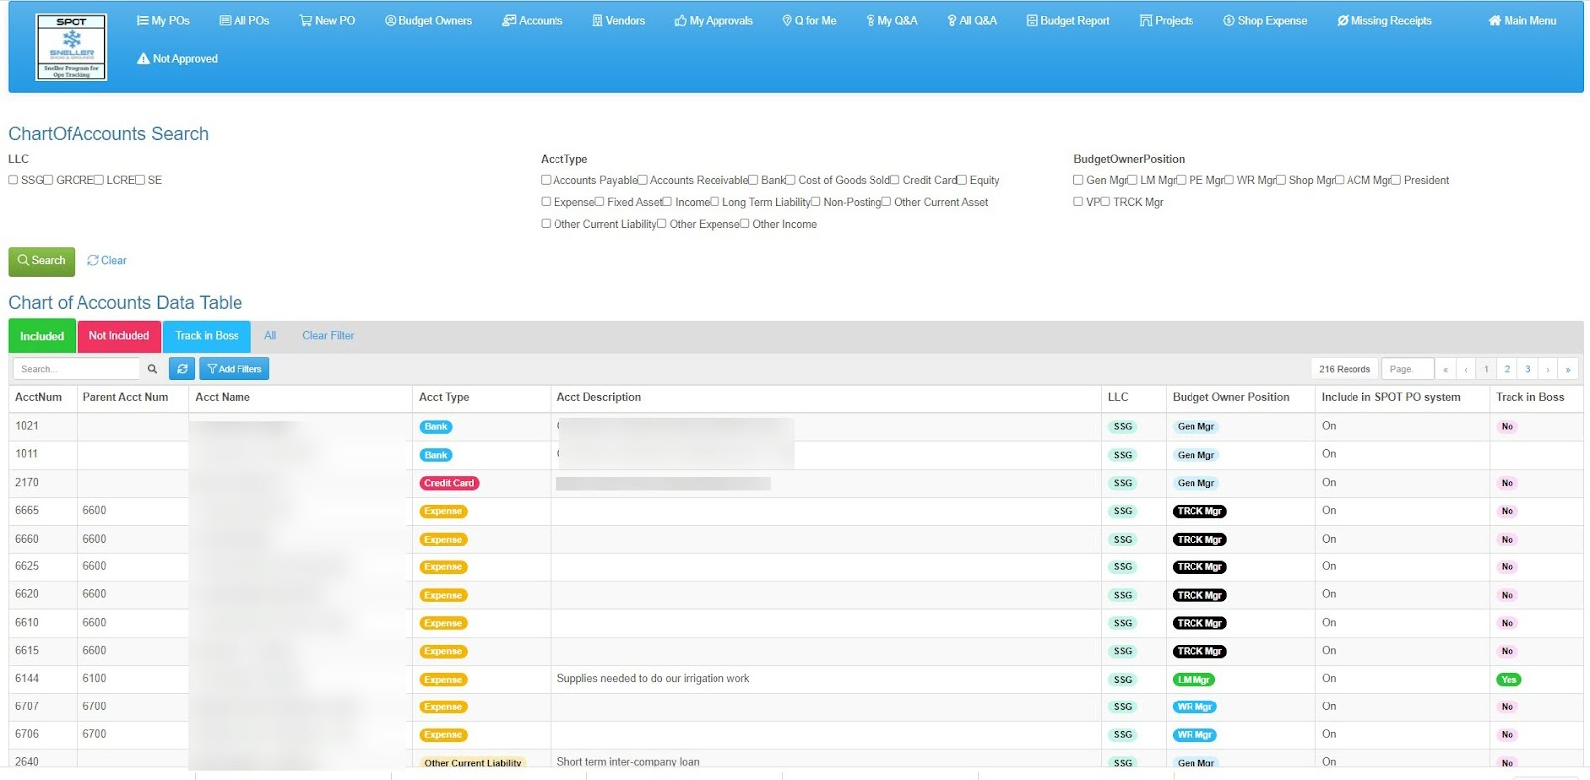Open the Projects page

click(x=1167, y=21)
